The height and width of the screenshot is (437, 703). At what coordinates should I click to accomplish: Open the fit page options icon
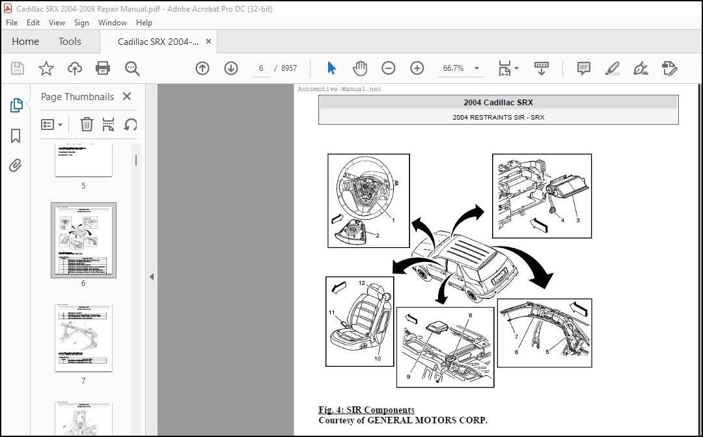pos(508,68)
